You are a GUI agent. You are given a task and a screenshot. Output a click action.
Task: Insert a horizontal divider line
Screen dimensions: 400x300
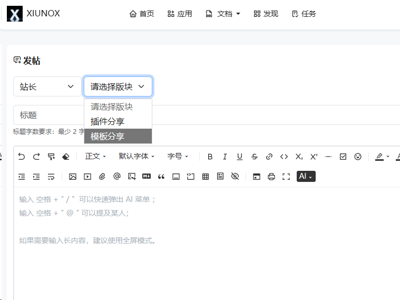tap(328, 157)
